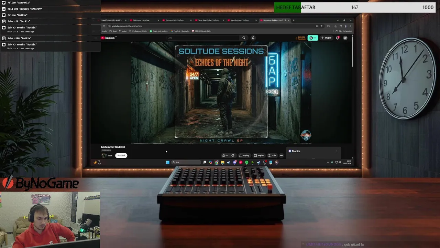Open File Explorer from the taskbar

222,162
